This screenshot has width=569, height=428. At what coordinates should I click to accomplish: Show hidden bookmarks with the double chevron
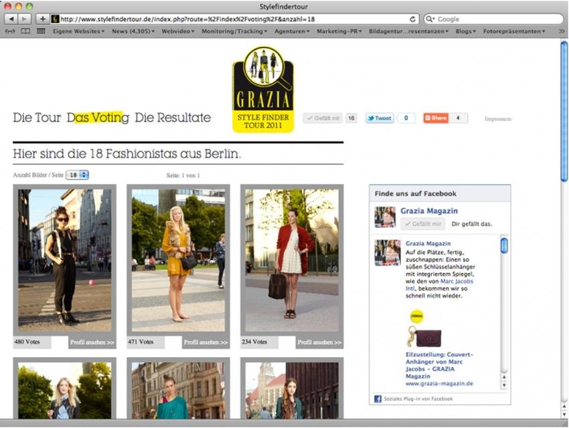[x=562, y=31]
